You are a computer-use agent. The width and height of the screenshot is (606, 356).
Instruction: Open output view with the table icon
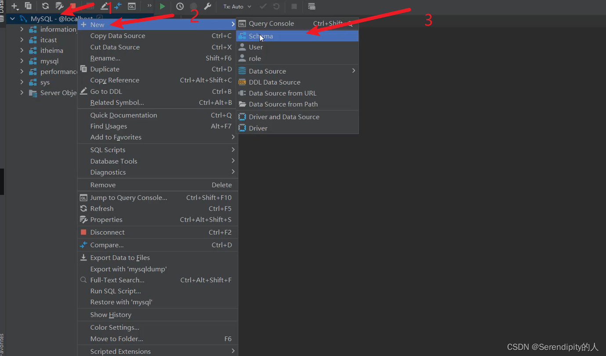point(312,7)
